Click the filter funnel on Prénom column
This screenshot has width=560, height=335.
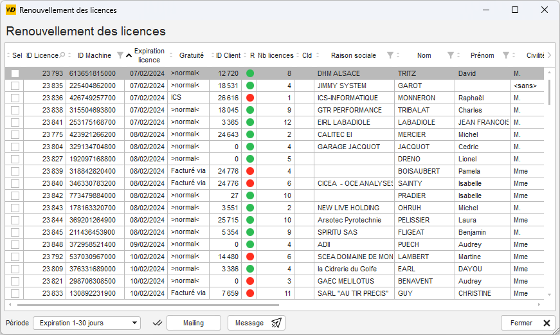click(x=506, y=55)
